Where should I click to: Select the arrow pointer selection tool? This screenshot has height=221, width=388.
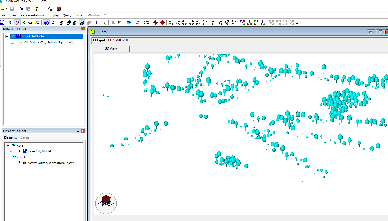point(11,23)
